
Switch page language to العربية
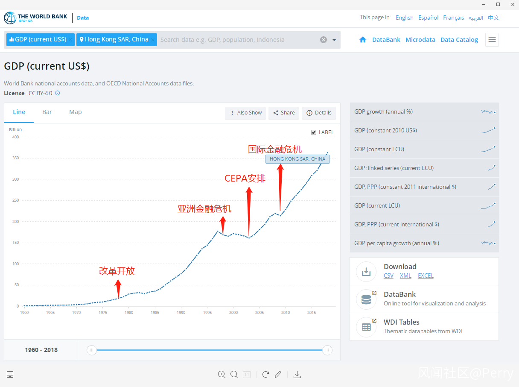tap(476, 18)
